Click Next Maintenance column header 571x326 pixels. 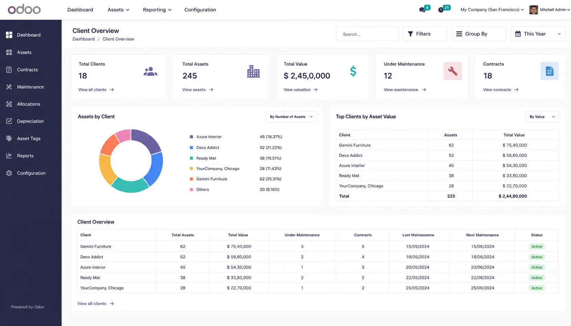(482, 235)
